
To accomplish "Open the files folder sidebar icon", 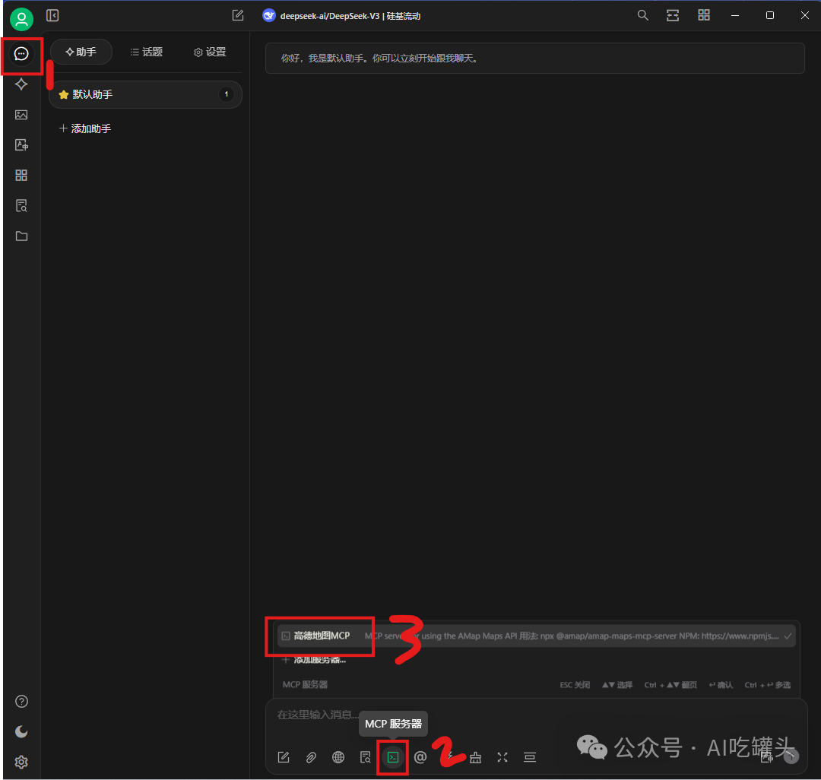I will (21, 236).
